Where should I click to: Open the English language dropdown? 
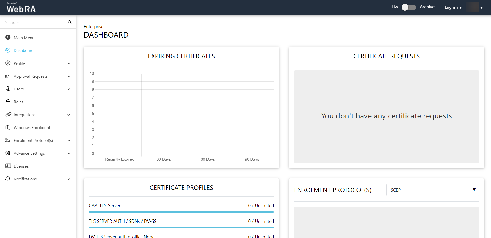point(453,7)
